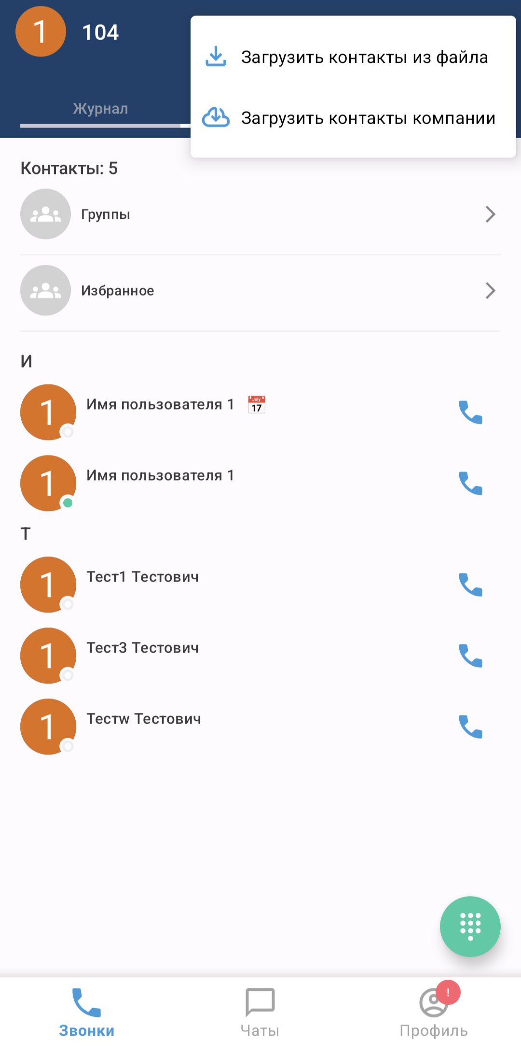Click the file download icon in menu
The width and height of the screenshot is (521, 1056).
point(216,57)
